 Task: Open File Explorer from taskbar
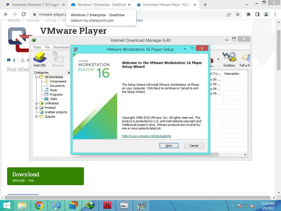click(22, 206)
